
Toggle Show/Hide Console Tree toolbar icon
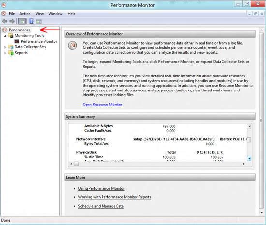[22, 21]
